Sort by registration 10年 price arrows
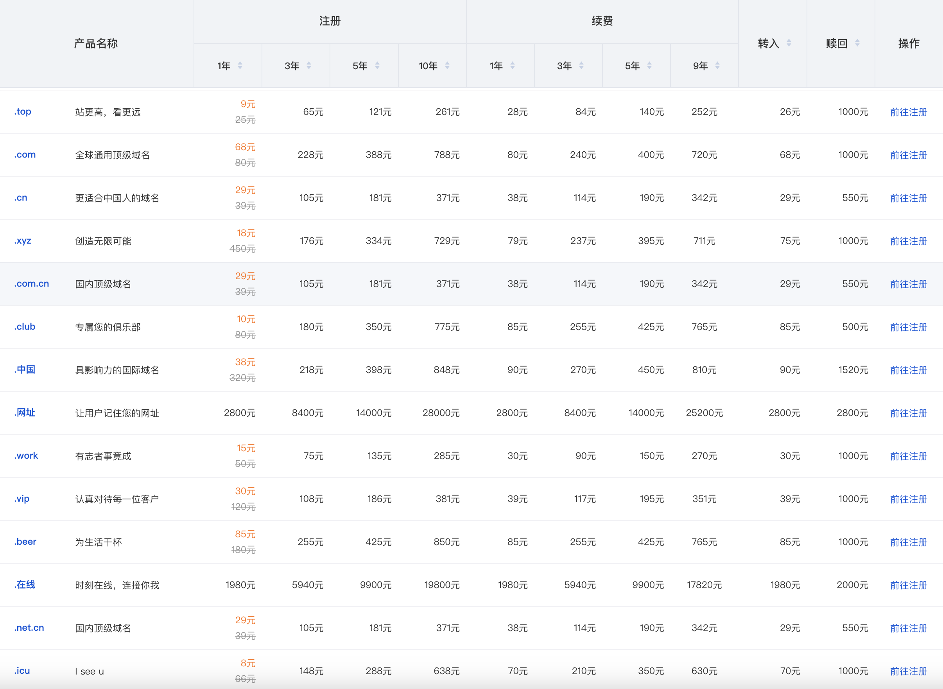943x689 pixels. pyautogui.click(x=447, y=65)
